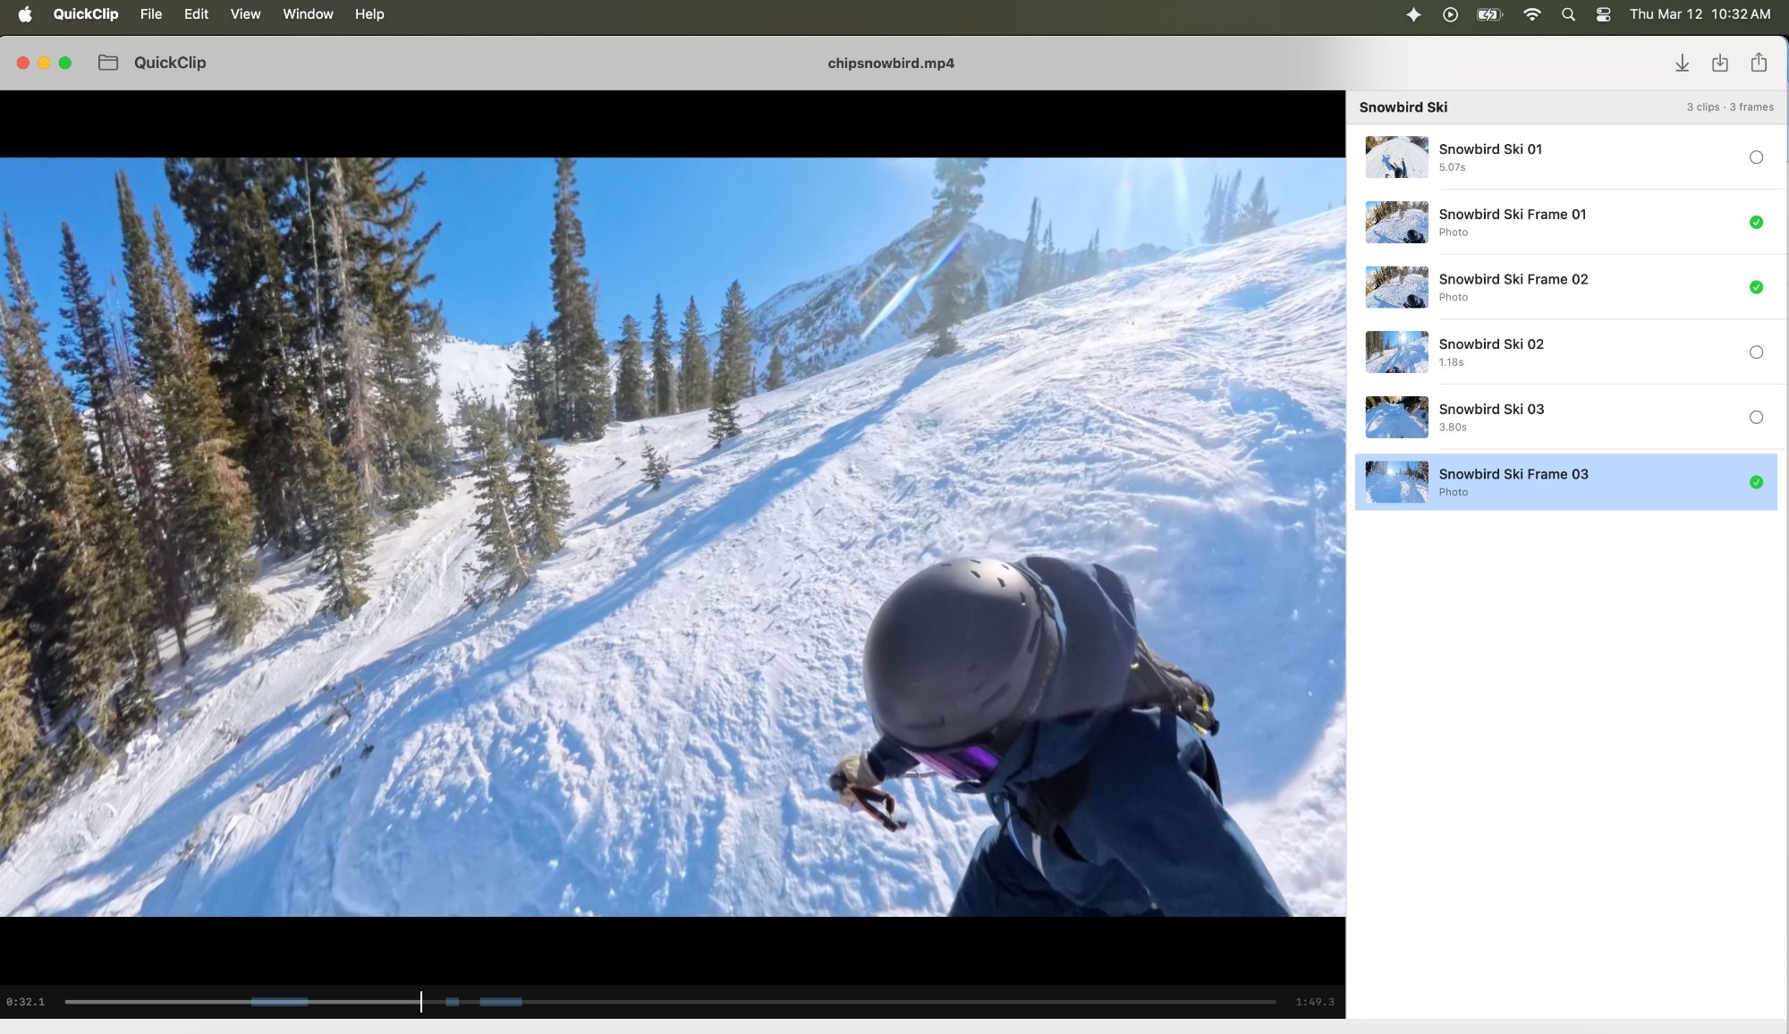Open the File menu
1789x1034 pixels.
[x=150, y=13]
